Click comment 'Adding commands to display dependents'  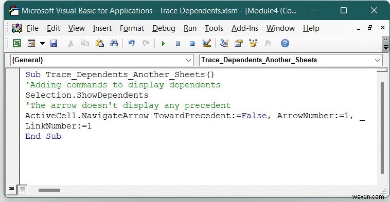pyautogui.click(x=123, y=85)
